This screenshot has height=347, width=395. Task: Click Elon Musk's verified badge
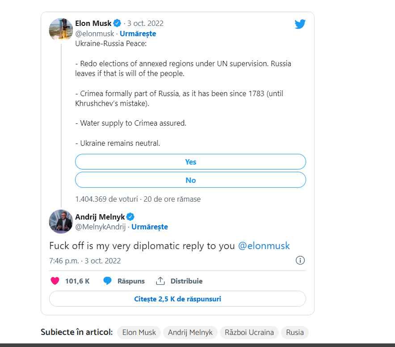click(x=117, y=23)
